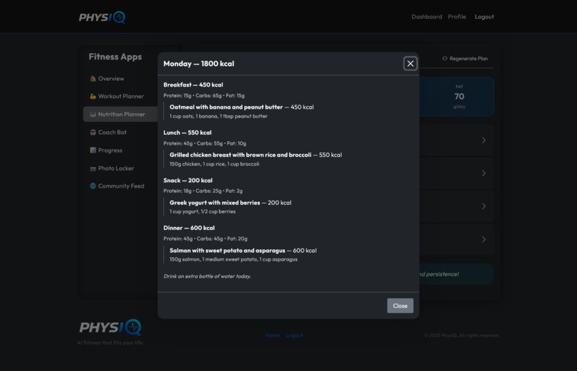Click the 'Fitness Apps' sidebar heading

coord(115,57)
